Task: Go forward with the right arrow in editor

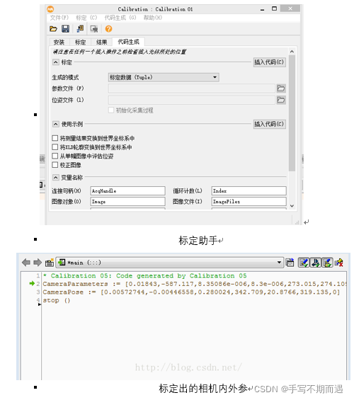Action: [38, 262]
